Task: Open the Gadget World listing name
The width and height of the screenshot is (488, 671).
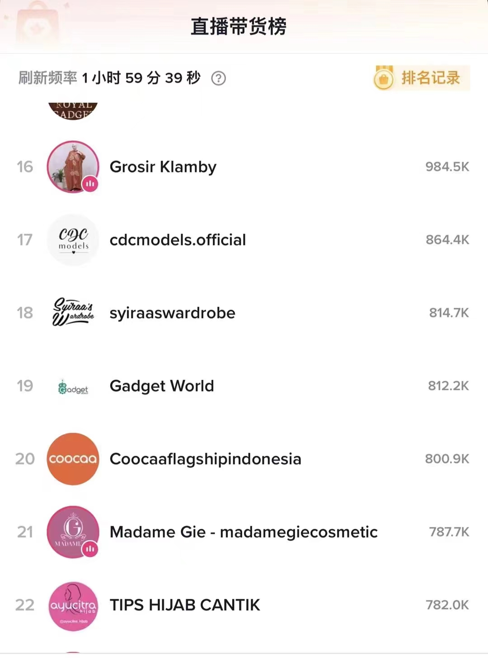Action: (x=162, y=386)
